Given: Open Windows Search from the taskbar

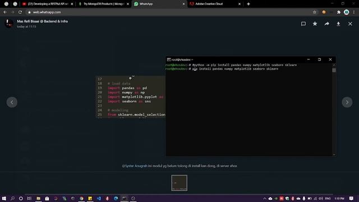Looking at the screenshot, I should tap(12, 198).
